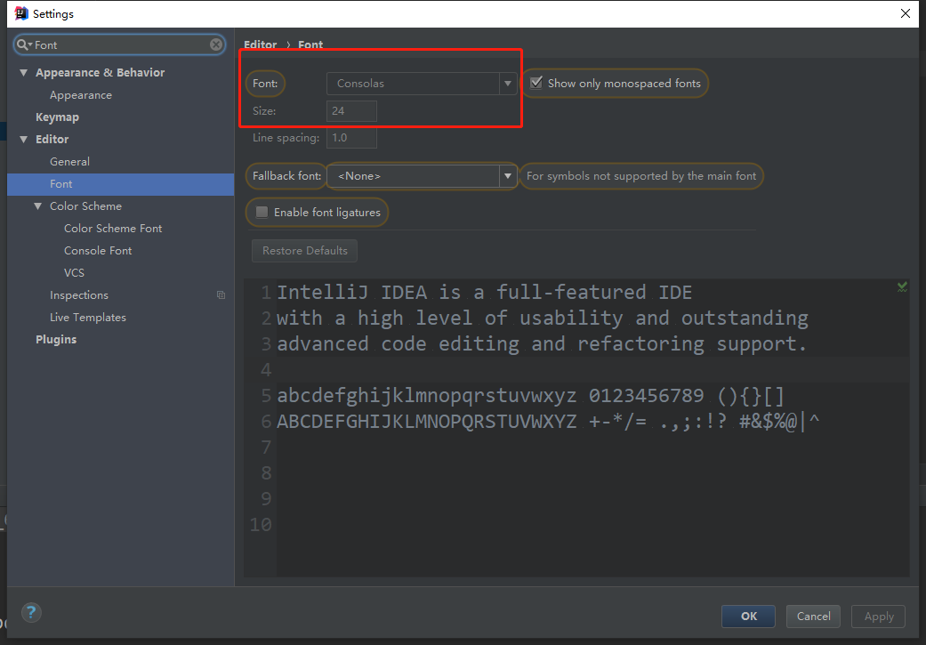This screenshot has width=926, height=645.
Task: Click the 'Appearance & Behavior' label
Action: tap(100, 73)
